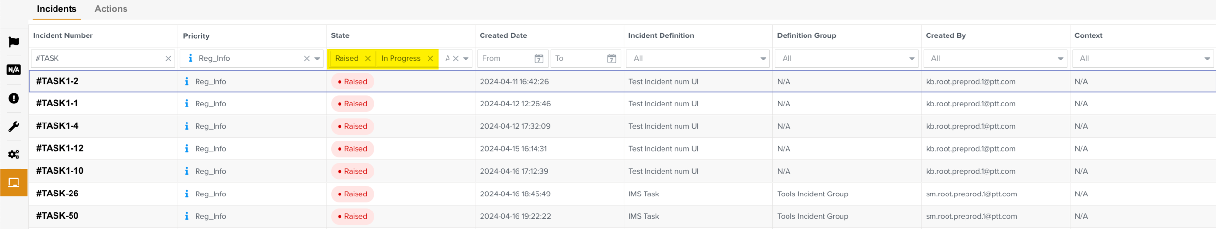This screenshot has width=1216, height=229.
Task: Select sm.root.preprod.1@ptt.com in #TASK-50 row
Action: pos(971,216)
